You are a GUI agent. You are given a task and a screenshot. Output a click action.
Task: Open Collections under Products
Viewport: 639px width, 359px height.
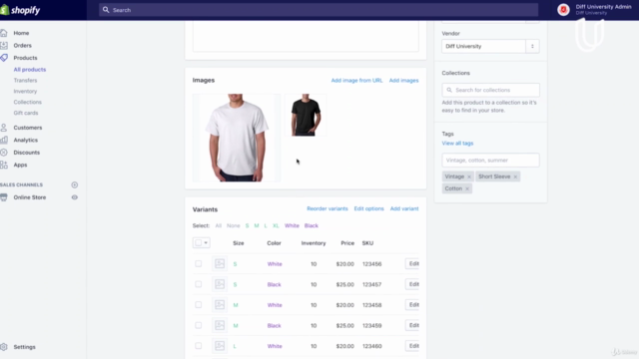pyautogui.click(x=28, y=102)
